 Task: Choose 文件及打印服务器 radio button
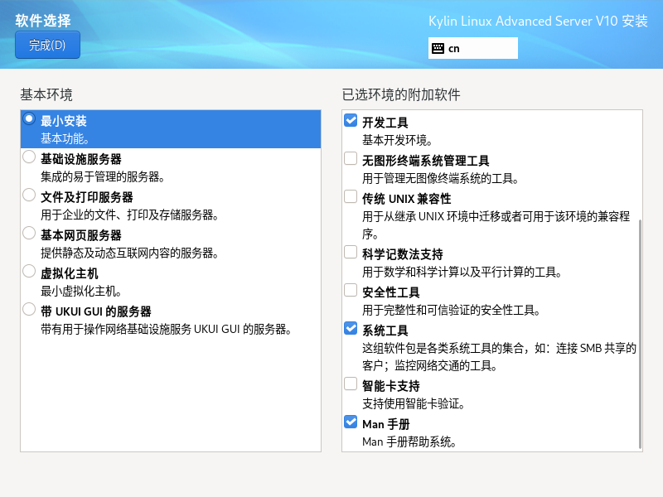(29, 195)
